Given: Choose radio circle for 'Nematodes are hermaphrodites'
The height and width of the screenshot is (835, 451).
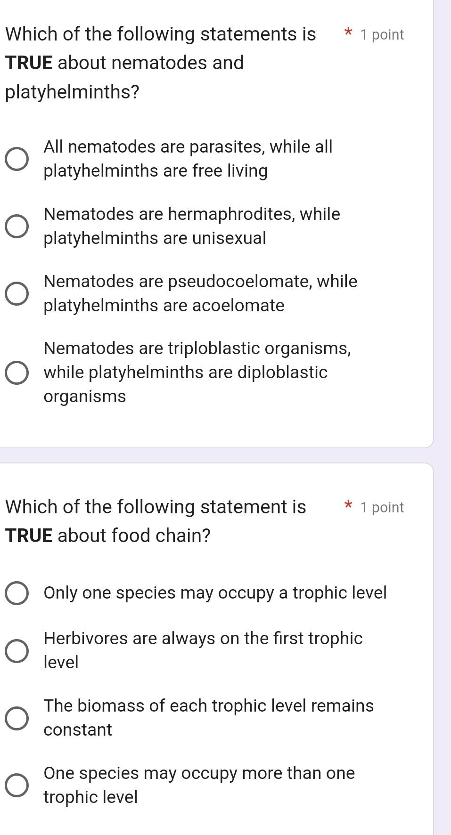Looking at the screenshot, I should 16,227.
